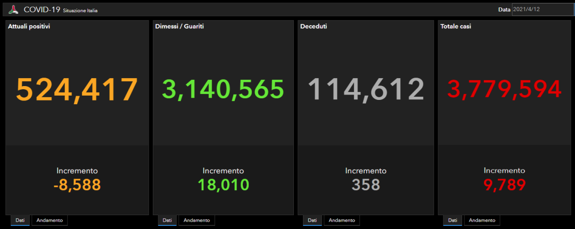Image resolution: width=575 pixels, height=229 pixels.
Task: Click the Situazione Italia subtitle
Action: 80,11
